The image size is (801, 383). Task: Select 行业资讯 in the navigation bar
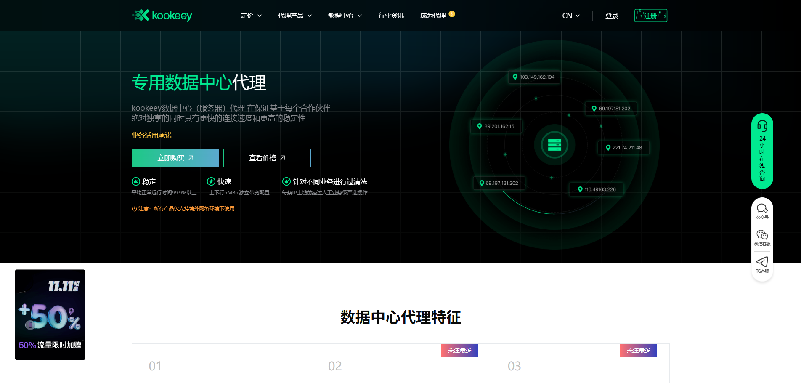tap(390, 15)
